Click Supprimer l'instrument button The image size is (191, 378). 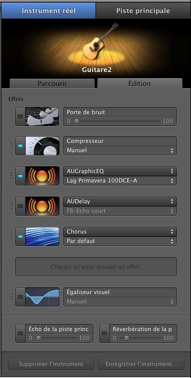click(51, 364)
